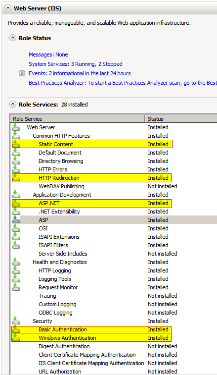
Task: Click the installed icon next to Request Monitor
Action: [x=16, y=287]
